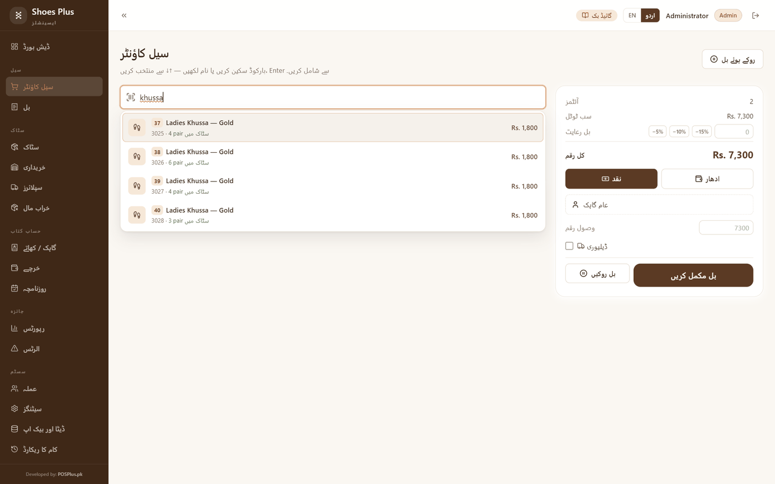Collapse sidebar with double-chevron icon
Viewport: 775px width, 484px height.
[x=124, y=15]
